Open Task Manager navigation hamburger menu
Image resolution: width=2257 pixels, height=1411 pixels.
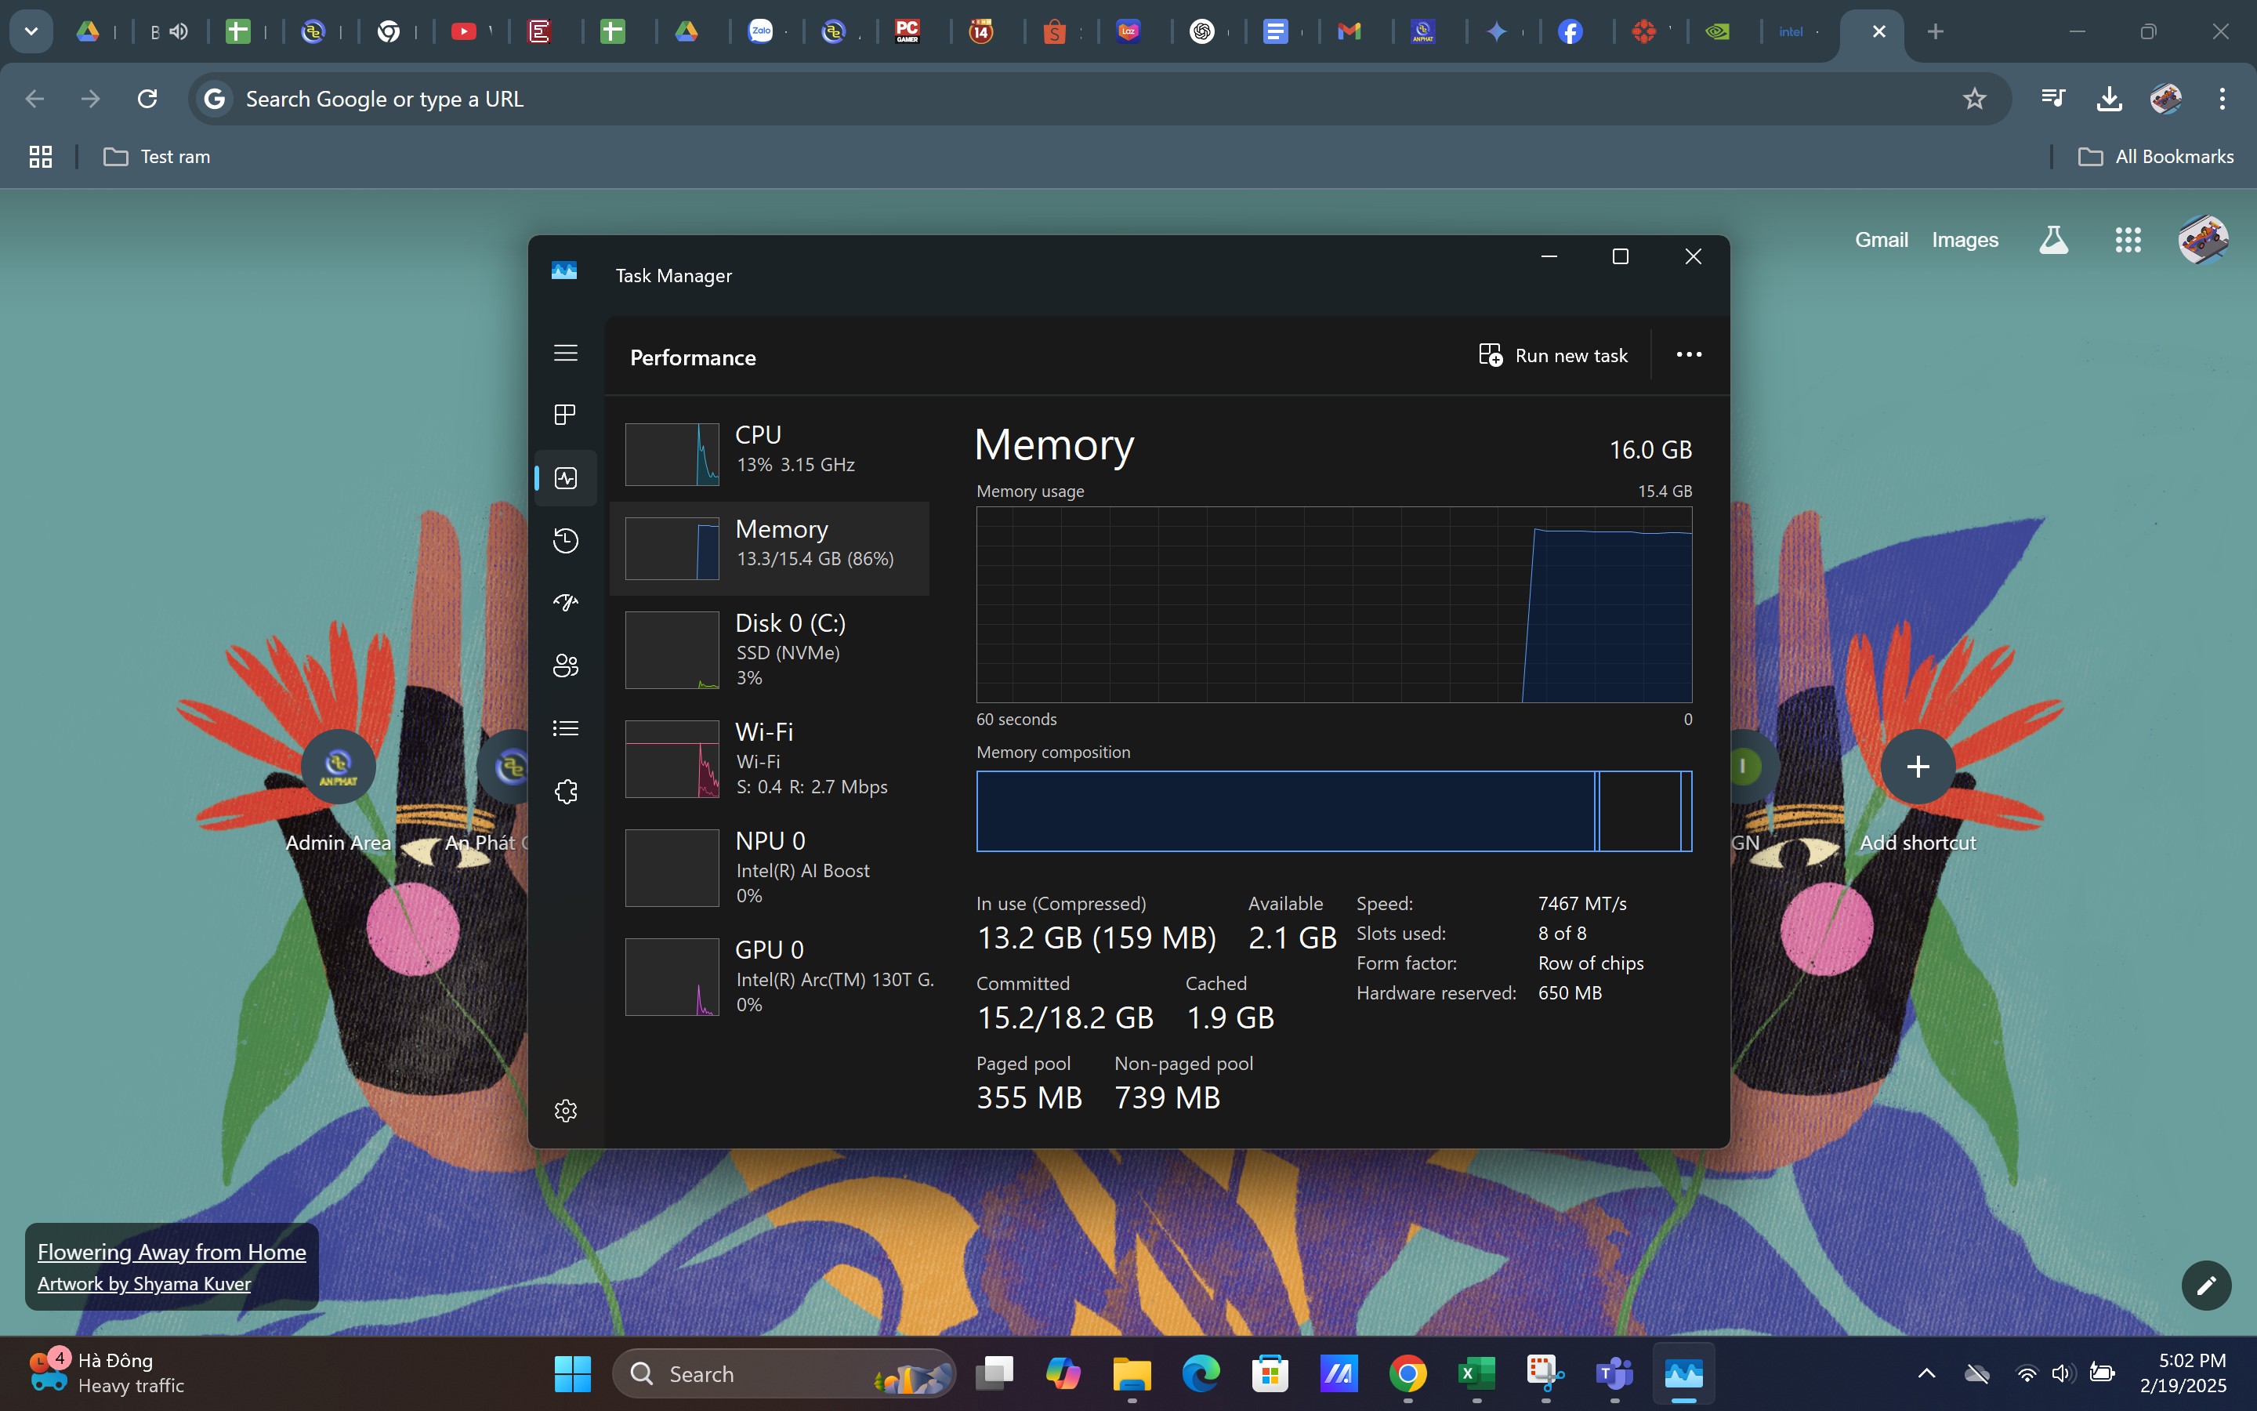[x=565, y=353]
